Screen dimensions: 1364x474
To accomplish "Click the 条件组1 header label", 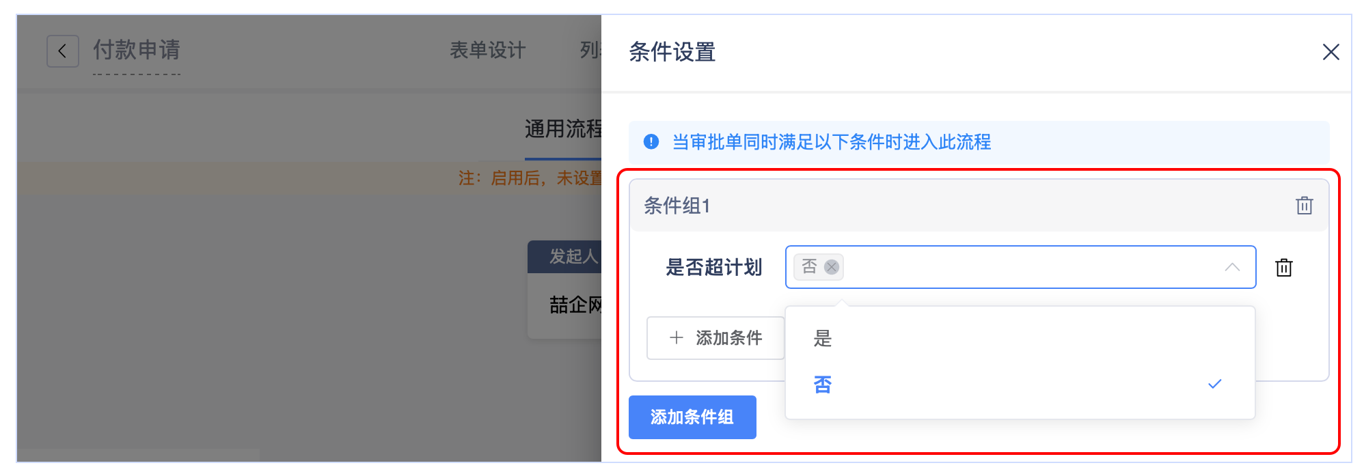I will click(x=677, y=206).
